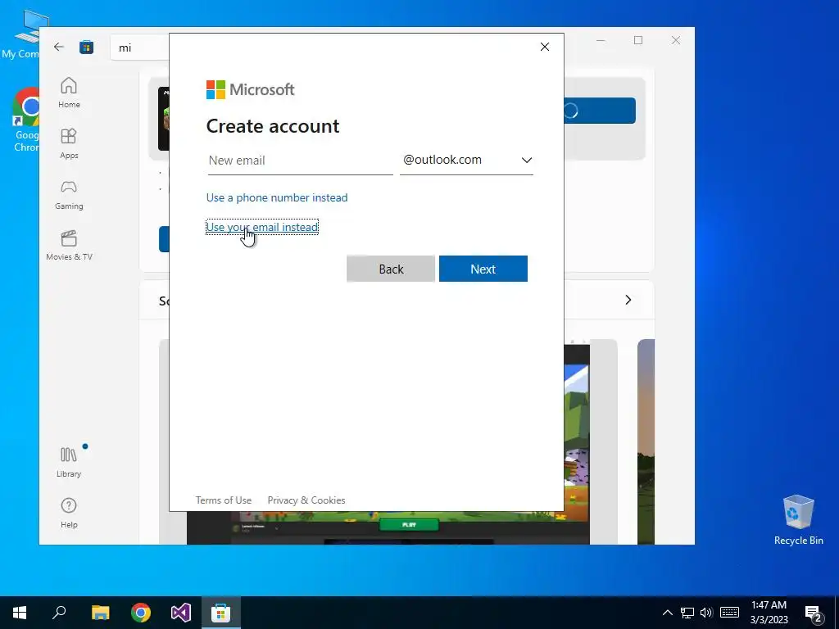The width and height of the screenshot is (839, 629).
Task: Open Home in Microsoft Store sidebar
Action: (69, 93)
